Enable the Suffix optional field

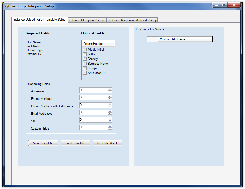[x=85, y=54]
